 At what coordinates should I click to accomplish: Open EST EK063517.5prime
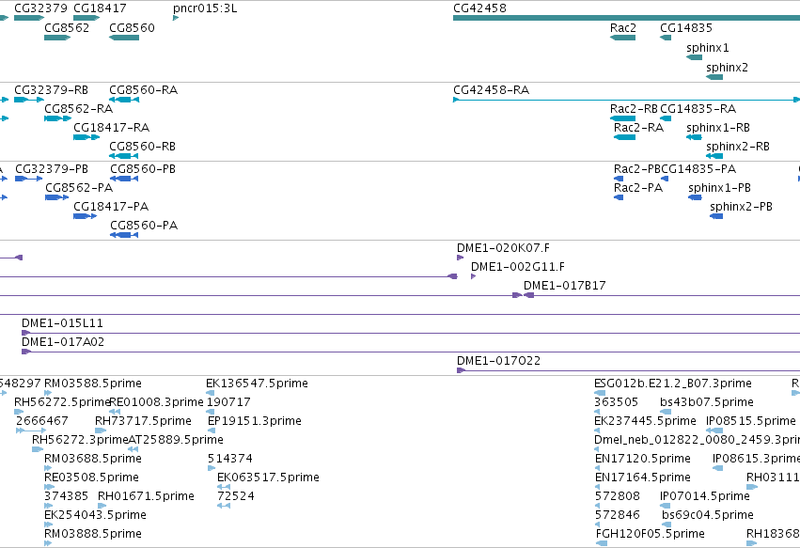pos(224,487)
